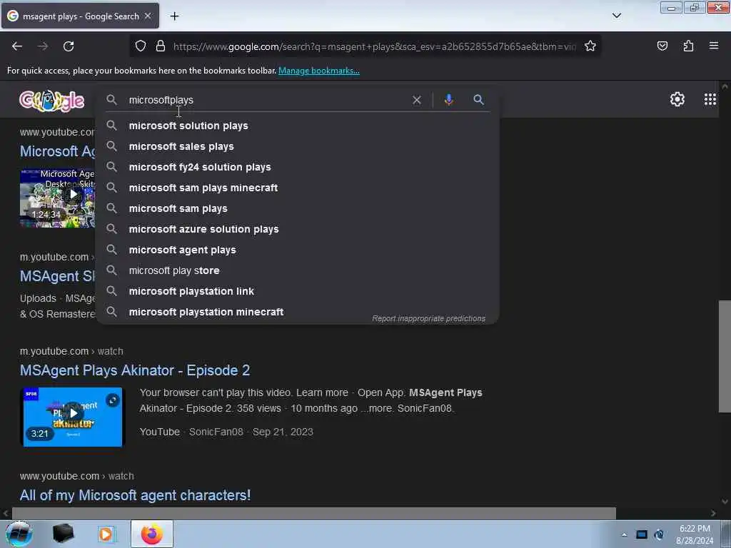
Task: Close the msagent plays Google Search tab
Action: point(148,16)
